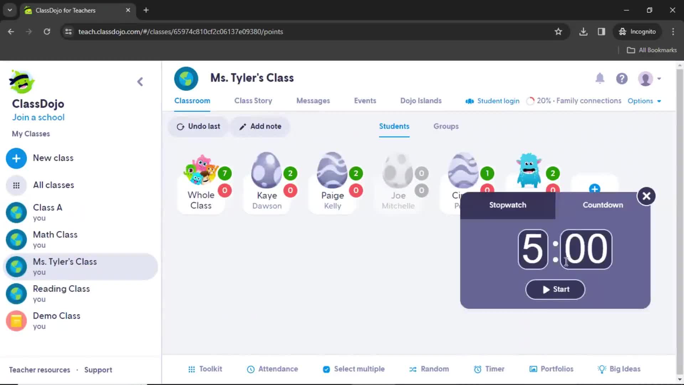The height and width of the screenshot is (385, 684).
Task: Expand the user profile account menu
Action: [x=650, y=78]
